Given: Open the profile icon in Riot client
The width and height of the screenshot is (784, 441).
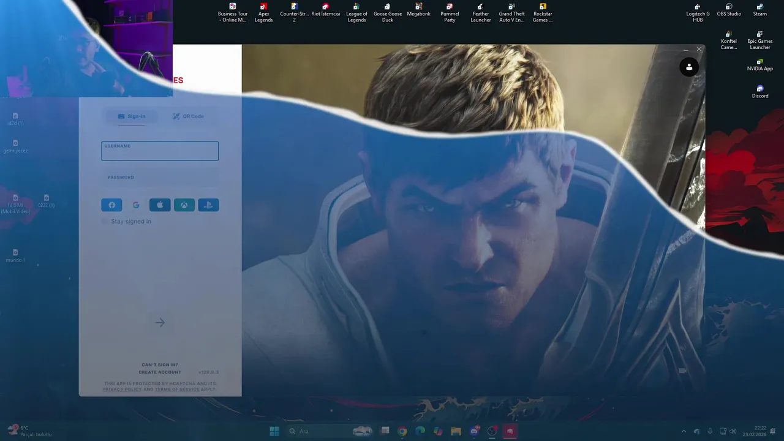Looking at the screenshot, I should (x=689, y=67).
